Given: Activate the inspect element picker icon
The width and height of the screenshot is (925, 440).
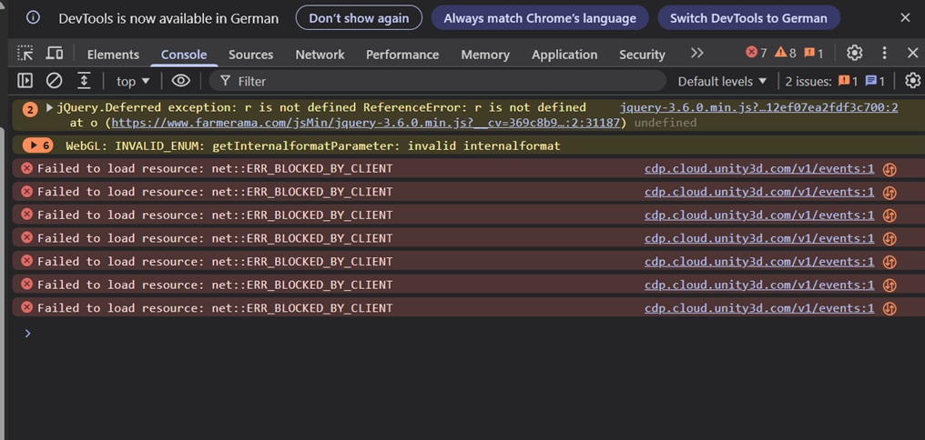Looking at the screenshot, I should (x=25, y=54).
